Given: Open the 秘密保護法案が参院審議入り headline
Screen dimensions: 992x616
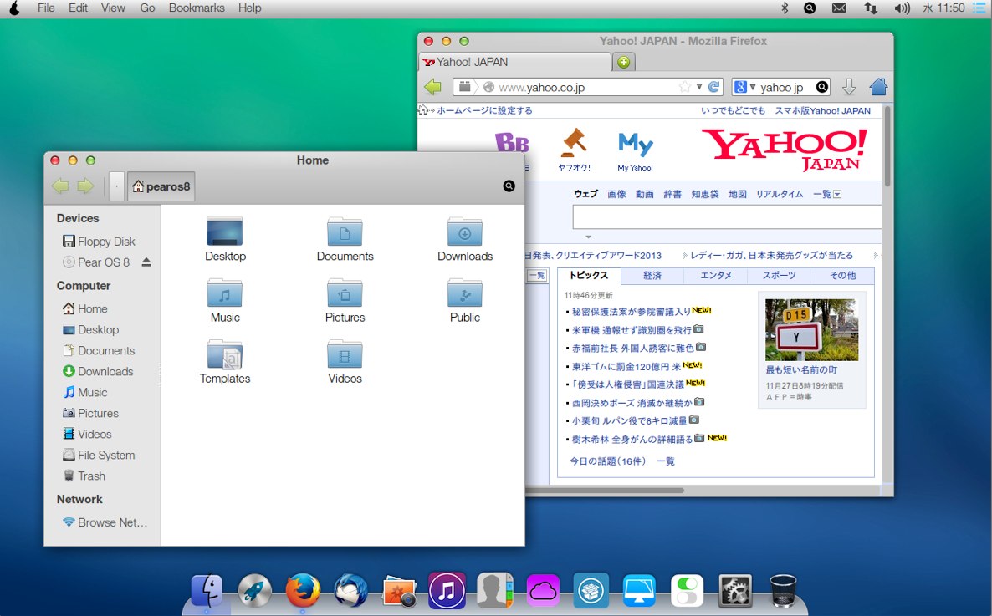Looking at the screenshot, I should tap(632, 311).
